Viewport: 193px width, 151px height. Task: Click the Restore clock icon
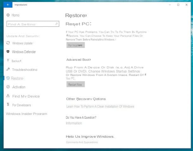[x=8, y=78]
